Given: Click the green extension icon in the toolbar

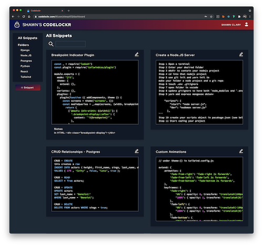Looking at the screenshot, I should (x=234, y=16).
